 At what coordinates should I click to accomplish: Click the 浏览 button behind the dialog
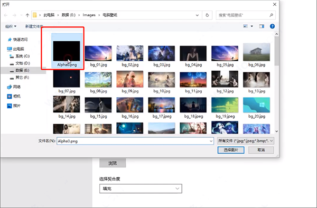pos(113,163)
